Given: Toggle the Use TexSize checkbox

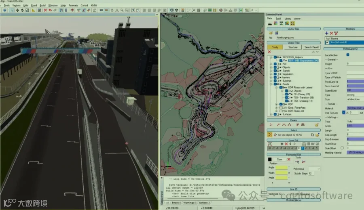Looking at the screenshot, I should point(343,113).
